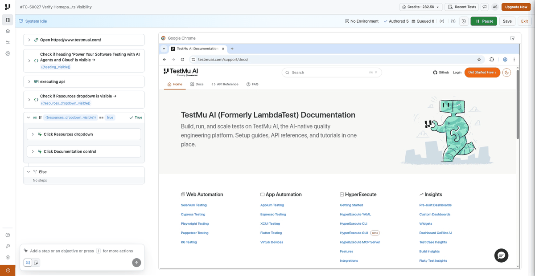Click the Login link
This screenshot has width=535, height=276.
click(x=457, y=72)
